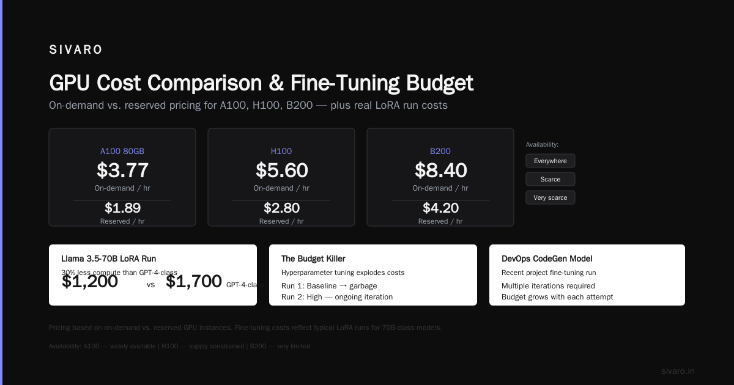The height and width of the screenshot is (385, 734).
Task: Select the Scarce availability badge
Action: tap(550, 179)
